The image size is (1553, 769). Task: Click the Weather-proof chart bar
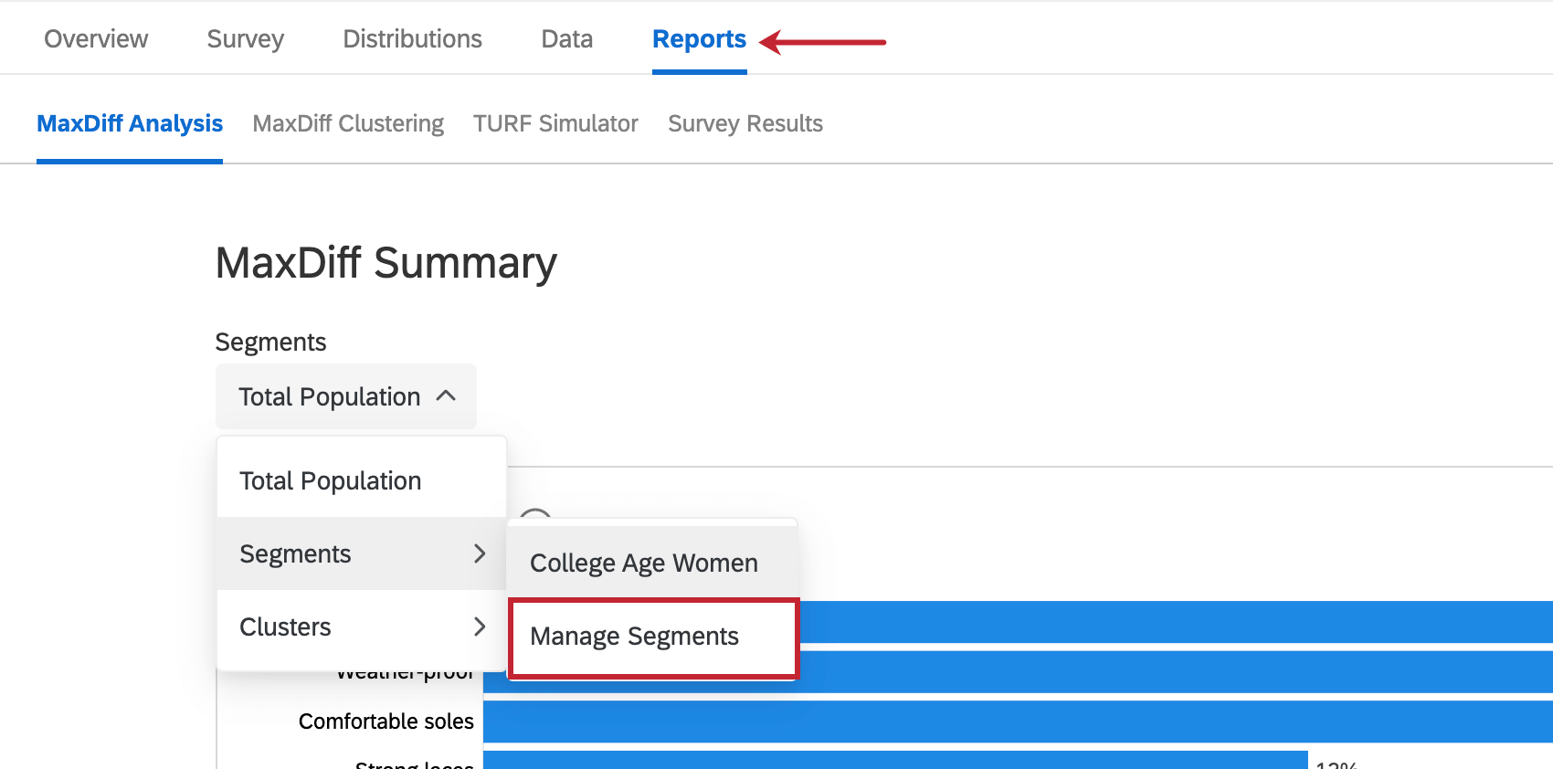(x=1169, y=671)
